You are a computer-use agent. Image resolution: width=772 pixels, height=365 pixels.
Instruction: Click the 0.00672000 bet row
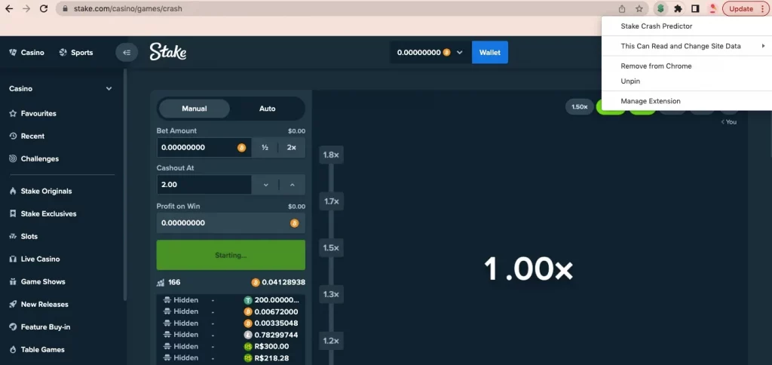pyautogui.click(x=231, y=311)
